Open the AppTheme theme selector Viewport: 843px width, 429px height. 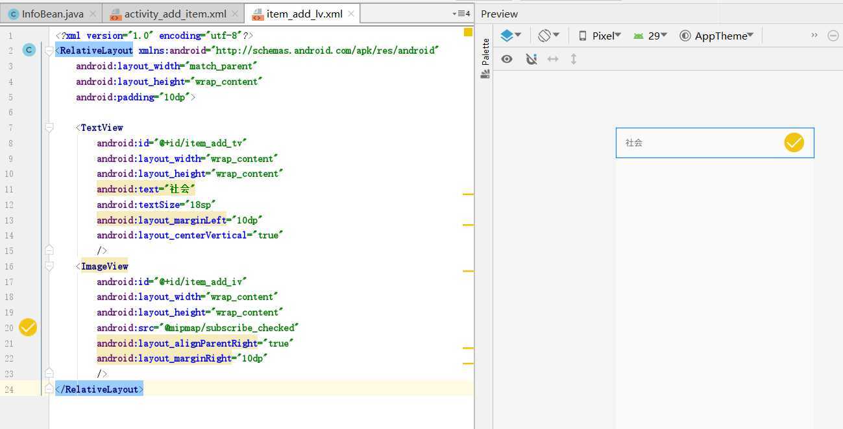pyautogui.click(x=716, y=36)
